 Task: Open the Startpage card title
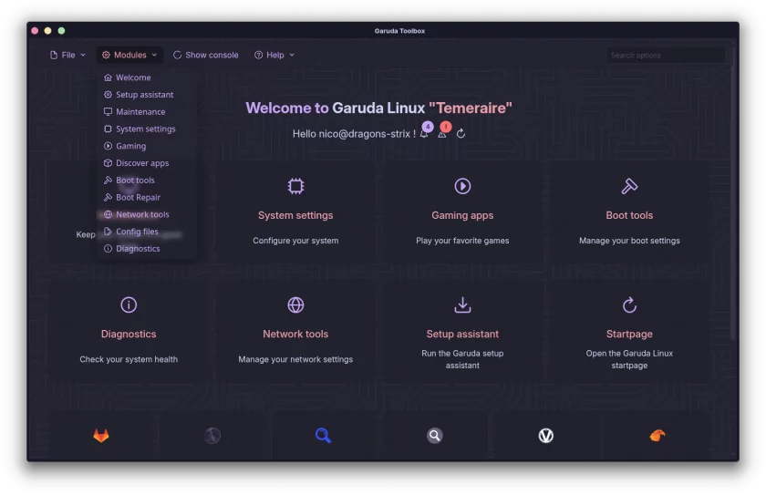(629, 334)
